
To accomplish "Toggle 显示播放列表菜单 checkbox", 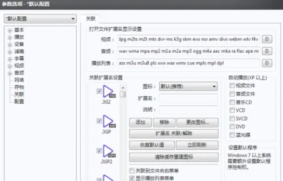I will [132, 178].
